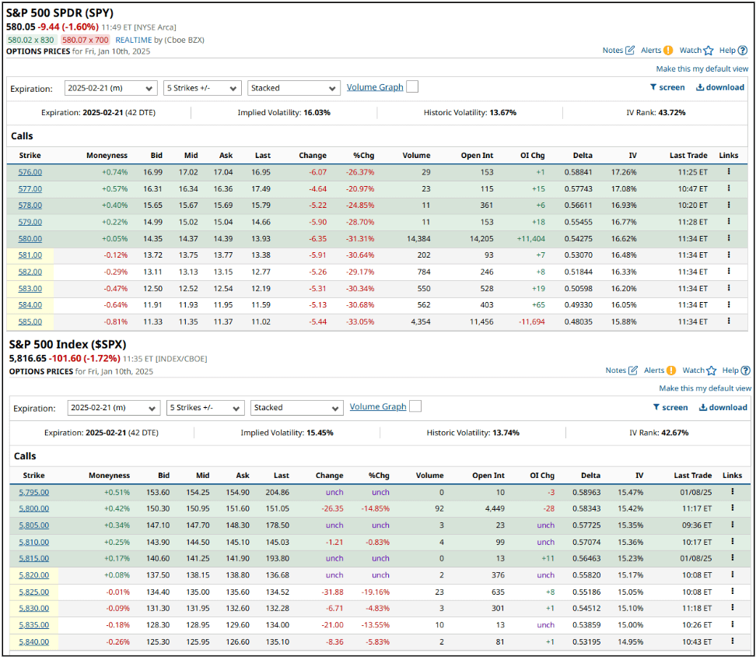
Task: Click the screen filter icon for SPY options
Action: tap(667, 88)
